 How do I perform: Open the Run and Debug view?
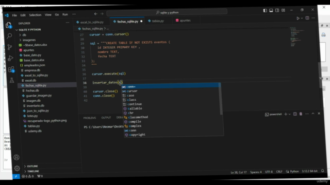(x=10, y=58)
